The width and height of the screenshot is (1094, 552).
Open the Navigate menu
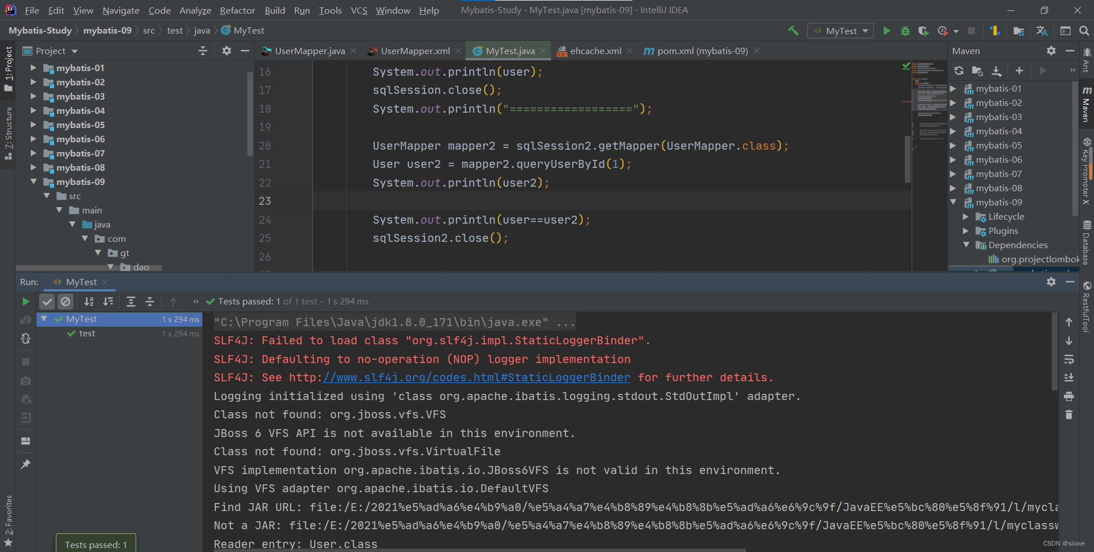coord(121,10)
